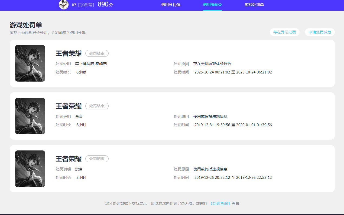The width and height of the screenshot is (344, 215).
Task: Click the 王者荣耀 title on the 禁止排位赛 card
Action: [69, 53]
